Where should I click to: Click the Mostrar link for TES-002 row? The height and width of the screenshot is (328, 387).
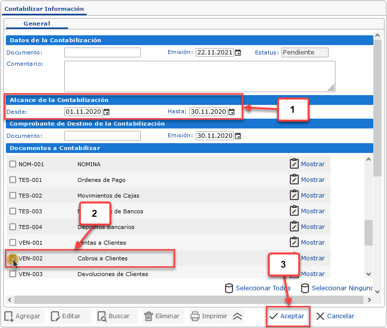[x=312, y=195]
